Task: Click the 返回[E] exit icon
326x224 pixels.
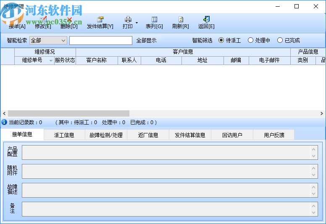Action: tap(206, 20)
